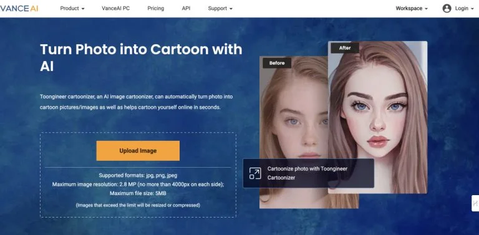479x235 pixels.
Task: Expand the Login dropdown arrow
Action: [472, 9]
